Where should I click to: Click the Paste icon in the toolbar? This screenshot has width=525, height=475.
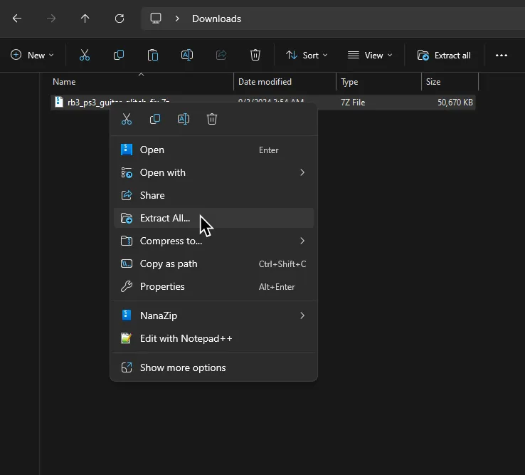coord(152,55)
